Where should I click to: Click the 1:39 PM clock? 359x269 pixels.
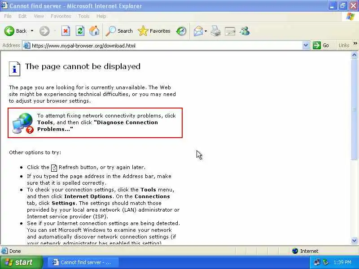342,262
